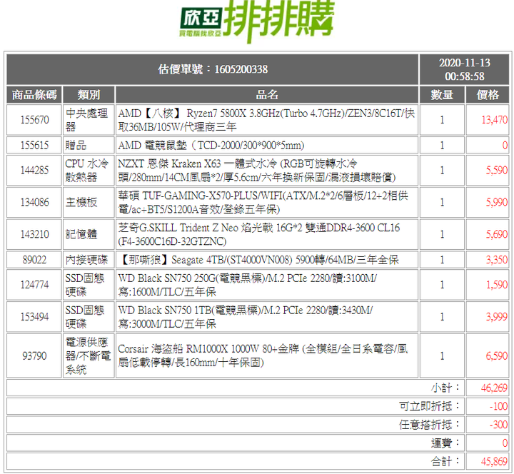Click the 任意搭折抵 label

click(430, 425)
